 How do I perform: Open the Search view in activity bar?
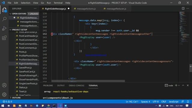4,19
